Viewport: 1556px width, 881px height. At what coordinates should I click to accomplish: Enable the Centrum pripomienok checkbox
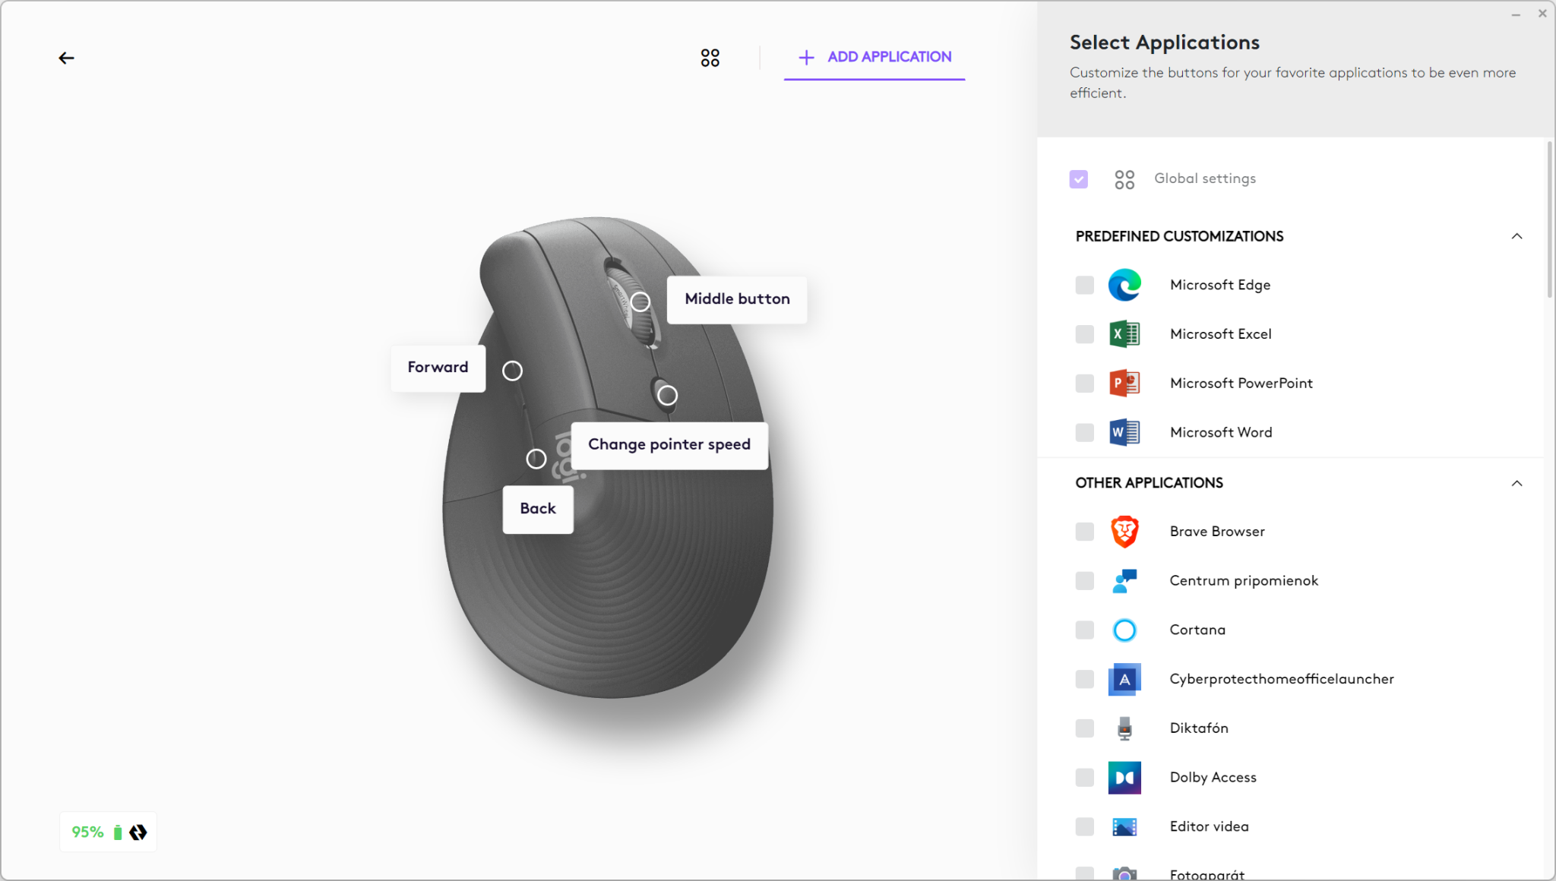[1084, 581]
